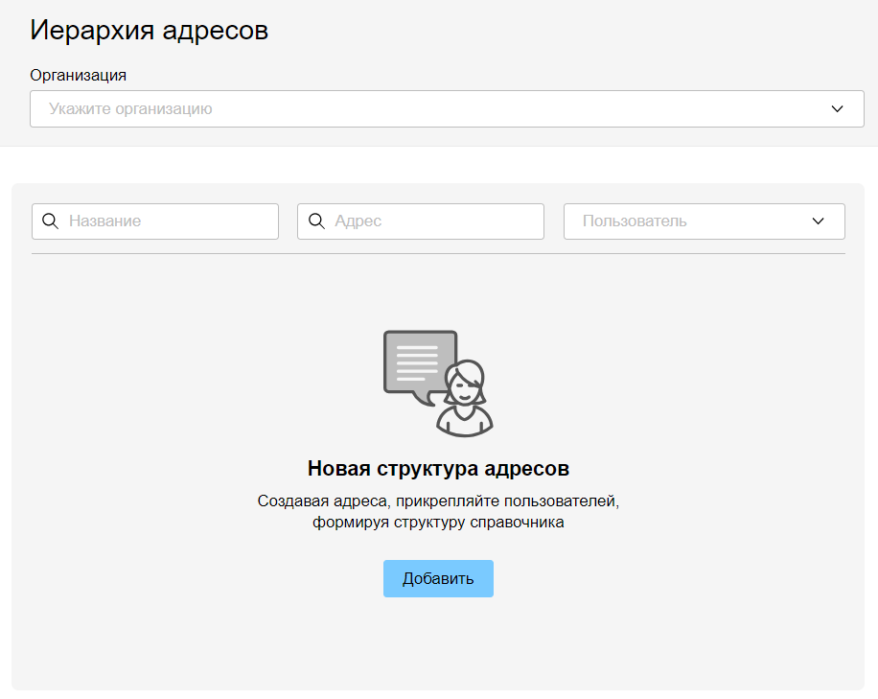Click the person avatar illustration
The height and width of the screenshot is (699, 878).
coord(466,400)
